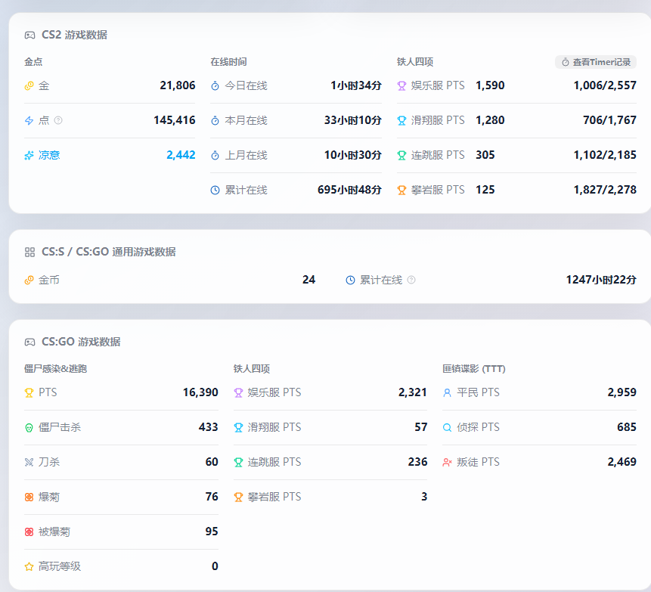Click the total online time 1247小时22分
Viewport: 651px width, 592px height.
[x=601, y=280]
